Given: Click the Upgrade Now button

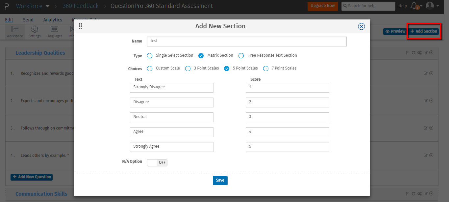Looking at the screenshot, I should coord(323,6).
